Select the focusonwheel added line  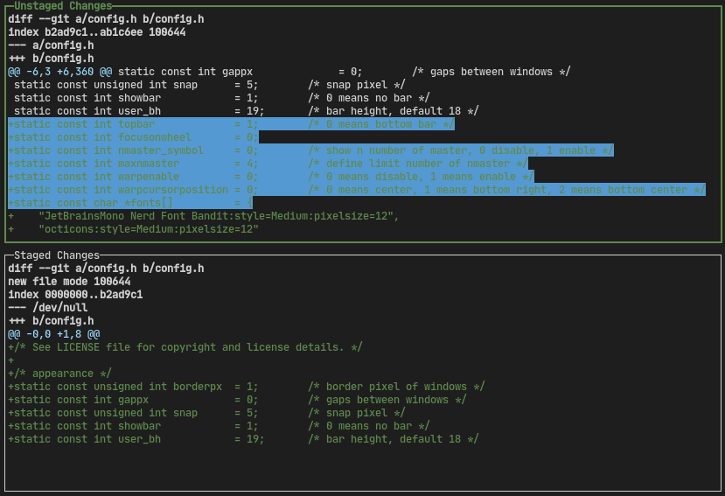(133, 137)
